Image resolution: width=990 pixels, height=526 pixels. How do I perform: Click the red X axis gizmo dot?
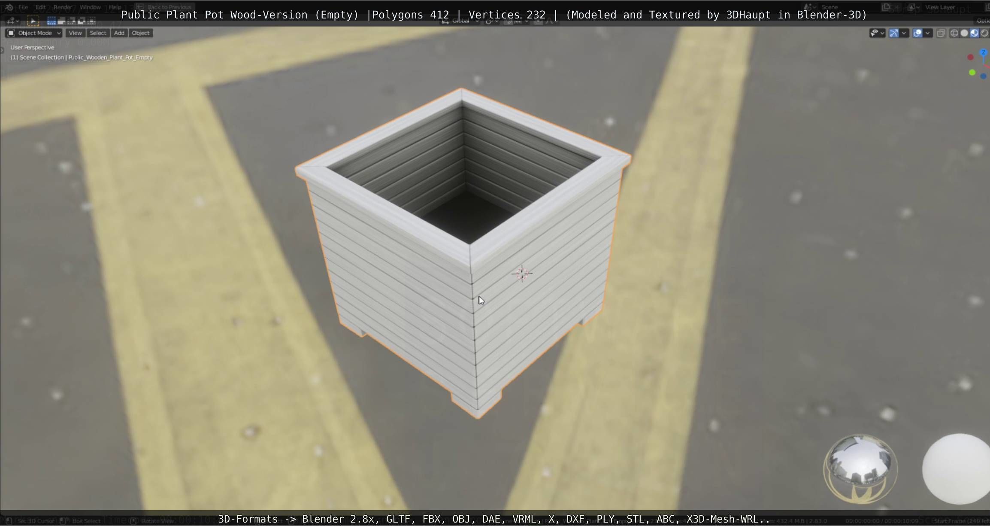pyautogui.click(x=970, y=57)
